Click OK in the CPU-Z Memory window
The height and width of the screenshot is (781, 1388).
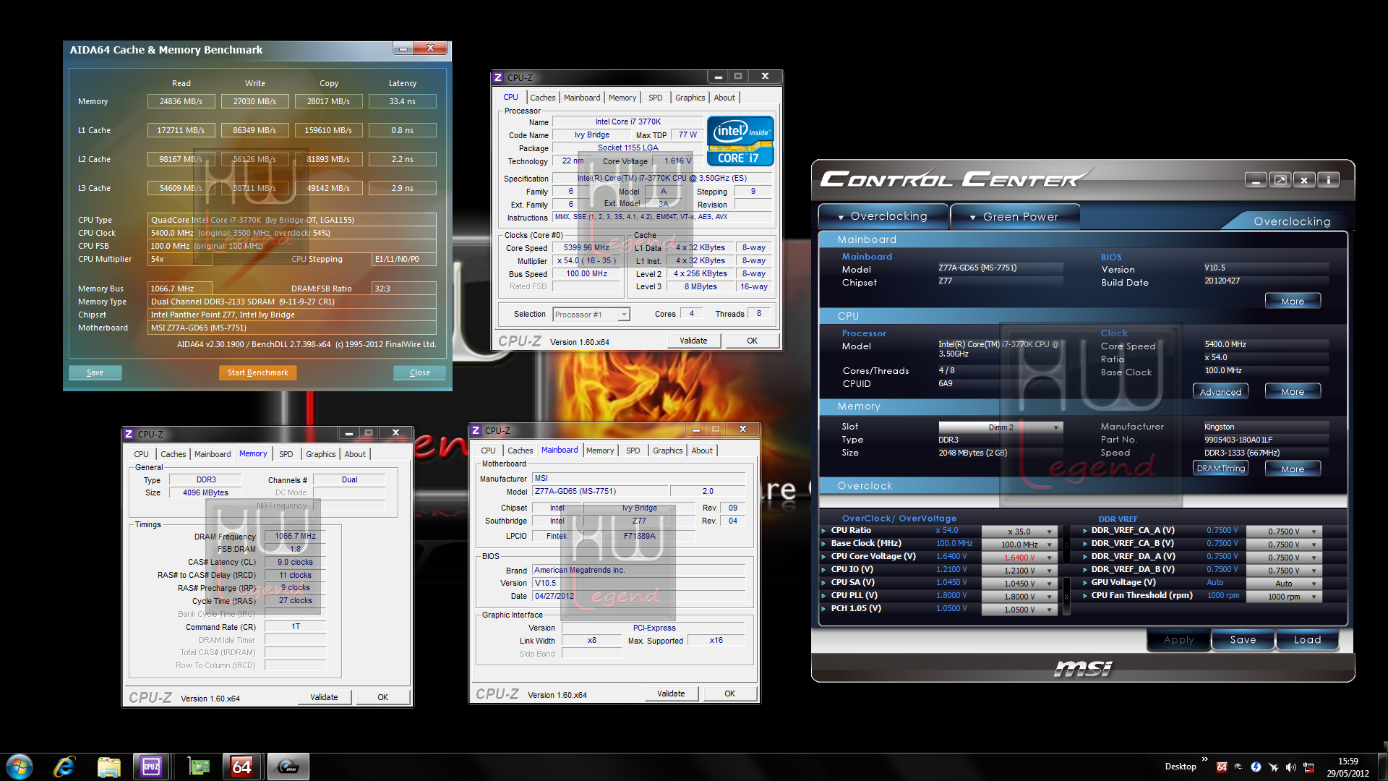(x=382, y=697)
